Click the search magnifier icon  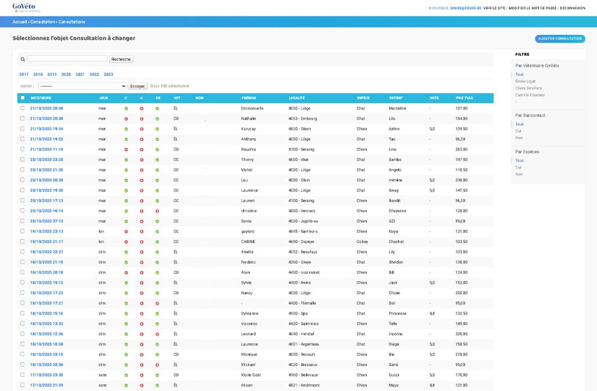point(23,60)
